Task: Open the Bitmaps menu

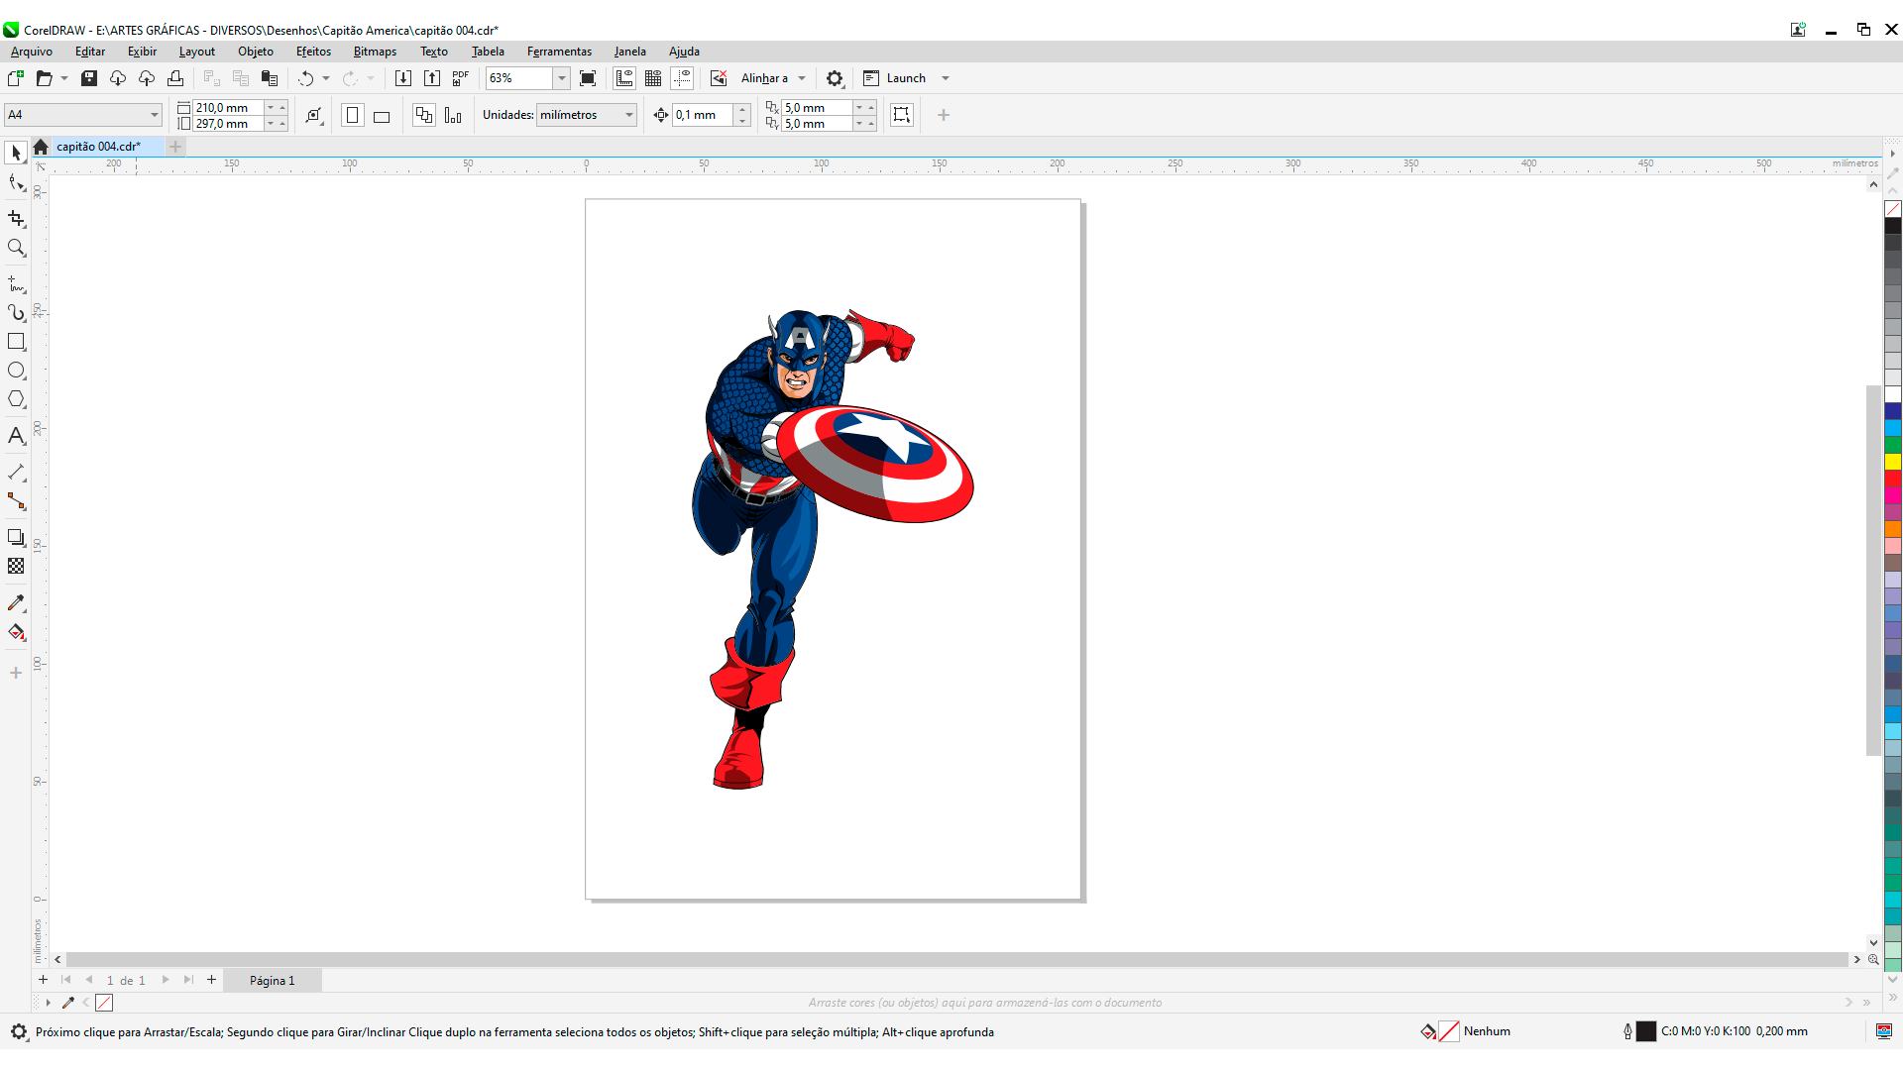Action: [375, 52]
